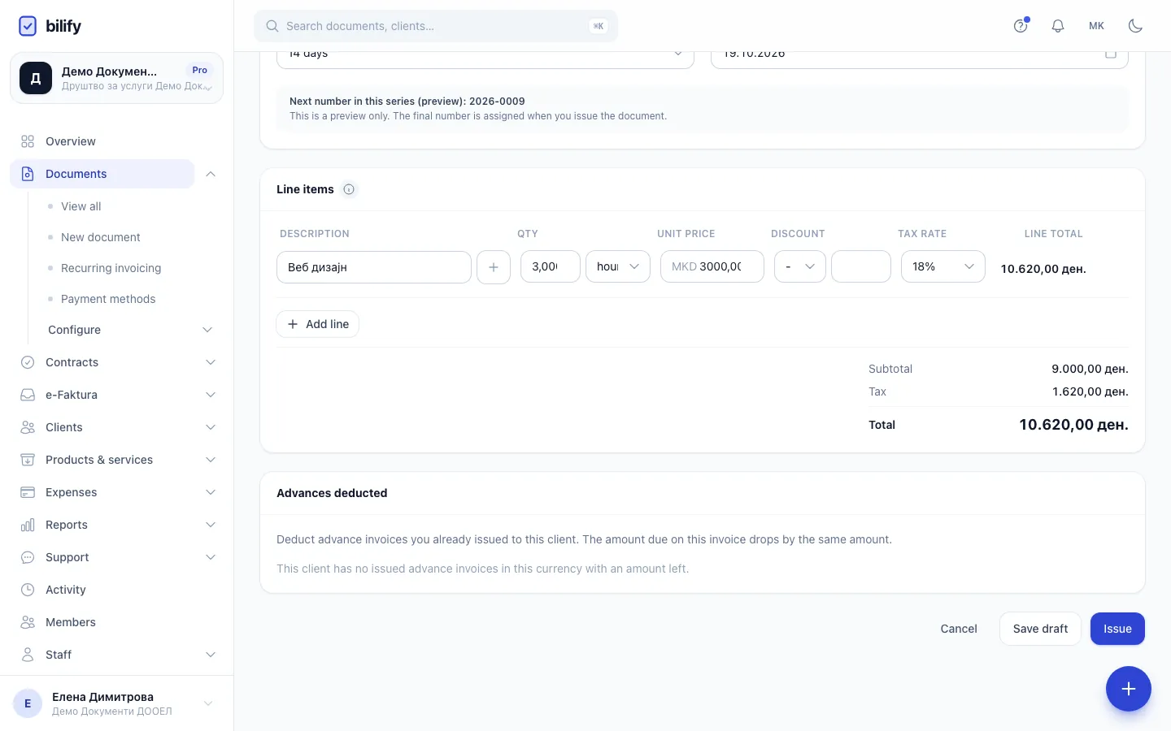Screen dimensions: 1171x731
Task: Open Payment methods submenu item
Action: 108,299
